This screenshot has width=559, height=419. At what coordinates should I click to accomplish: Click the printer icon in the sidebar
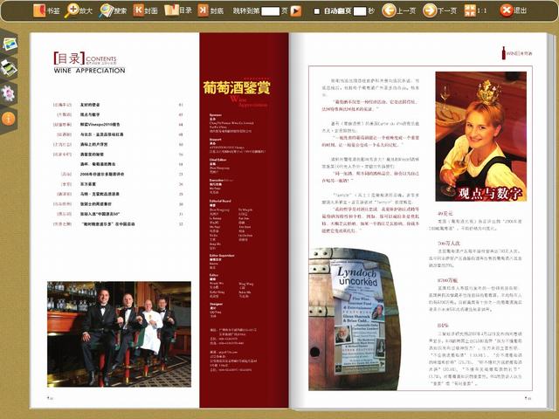(x=9, y=68)
